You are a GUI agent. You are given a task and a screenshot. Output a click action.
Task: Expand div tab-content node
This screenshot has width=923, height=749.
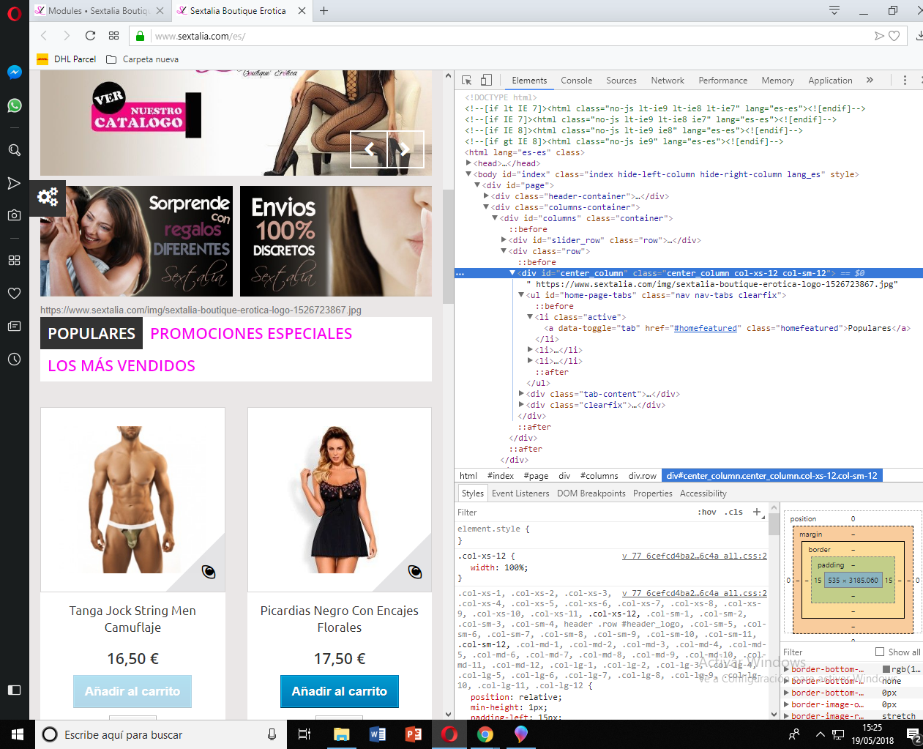pos(521,394)
